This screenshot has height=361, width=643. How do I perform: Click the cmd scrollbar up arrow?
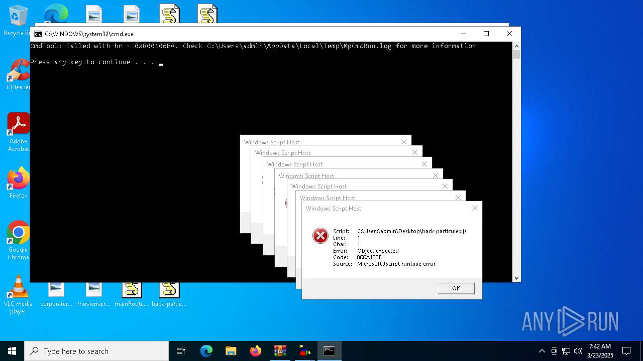pos(516,46)
